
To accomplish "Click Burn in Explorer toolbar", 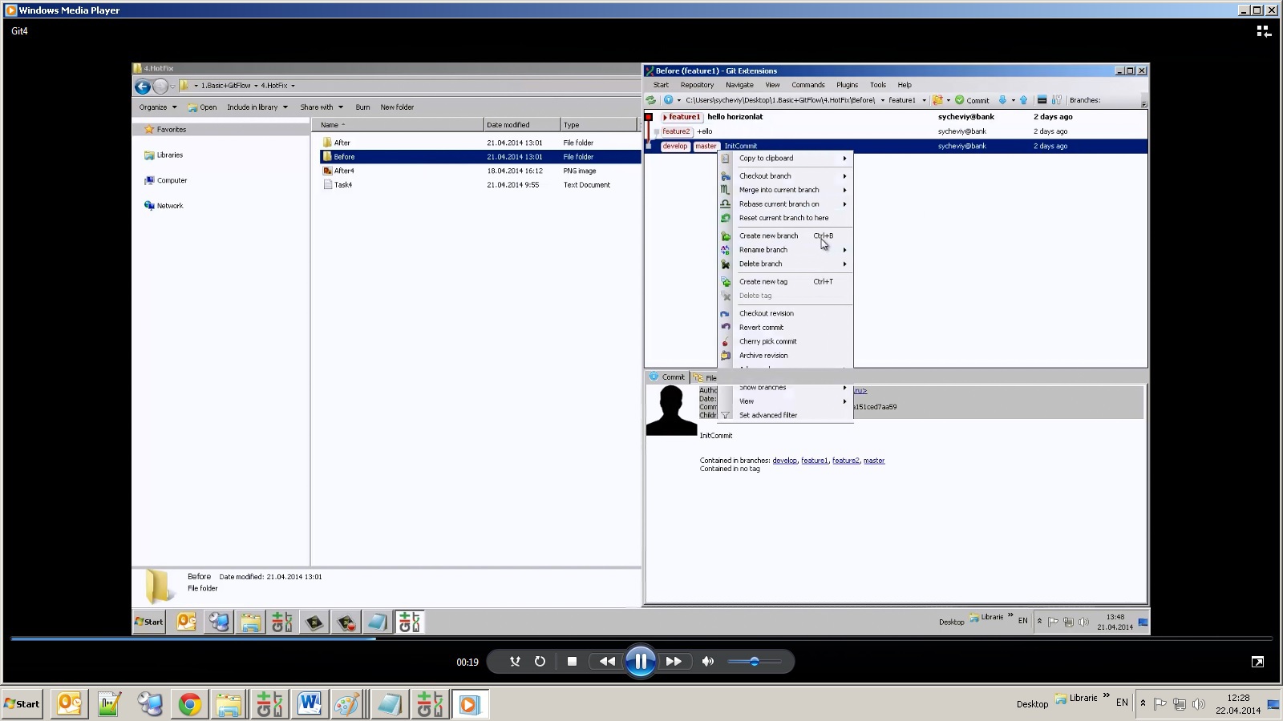I will pos(362,107).
